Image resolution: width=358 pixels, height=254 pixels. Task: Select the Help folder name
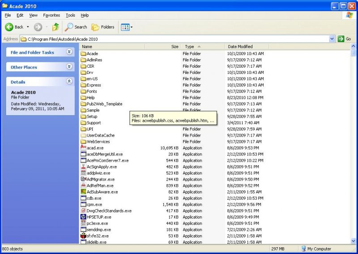(91, 98)
